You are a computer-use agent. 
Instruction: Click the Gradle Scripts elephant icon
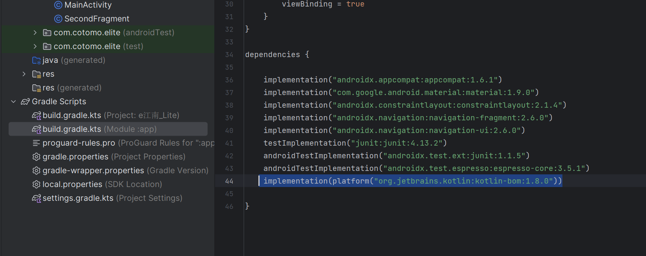25,102
